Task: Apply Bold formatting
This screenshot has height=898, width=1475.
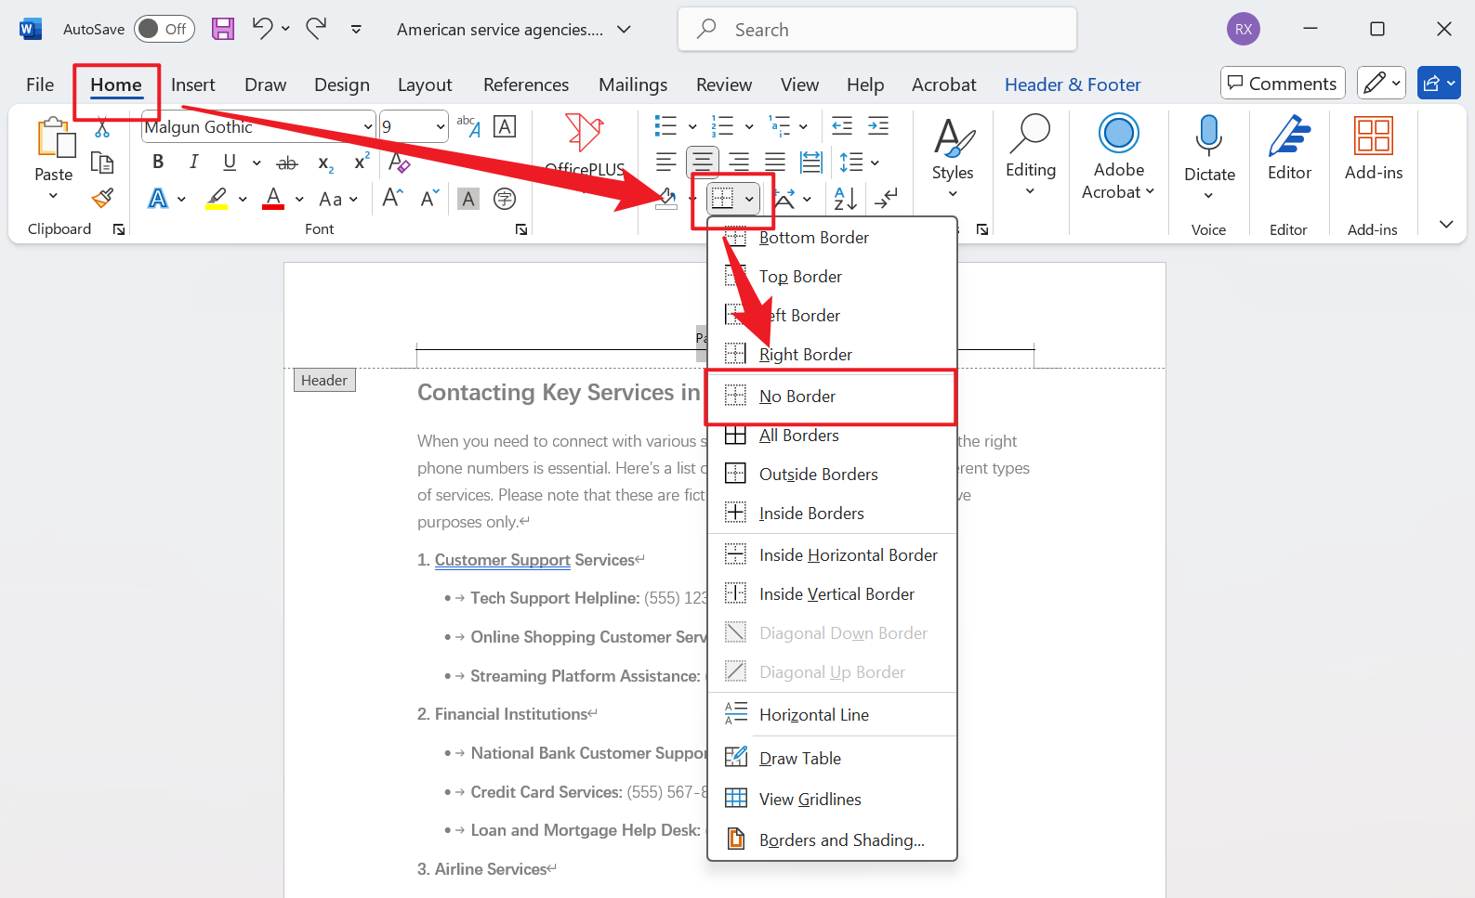Action: click(x=158, y=163)
